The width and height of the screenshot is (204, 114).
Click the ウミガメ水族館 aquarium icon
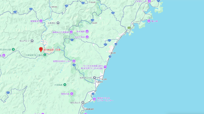tap(105, 67)
